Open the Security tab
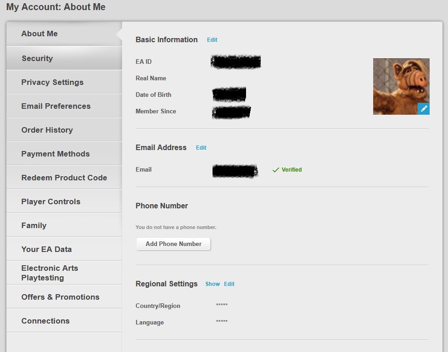Viewport: 448px width, 352px height. 64,58
